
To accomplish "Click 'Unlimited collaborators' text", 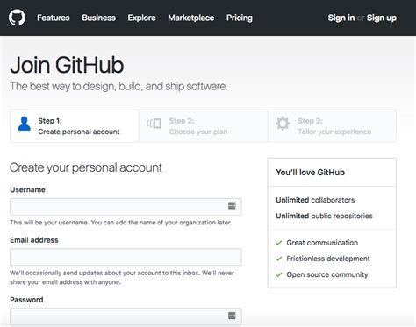I will tap(315, 200).
